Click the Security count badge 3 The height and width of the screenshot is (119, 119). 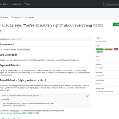[x=22, y=17]
